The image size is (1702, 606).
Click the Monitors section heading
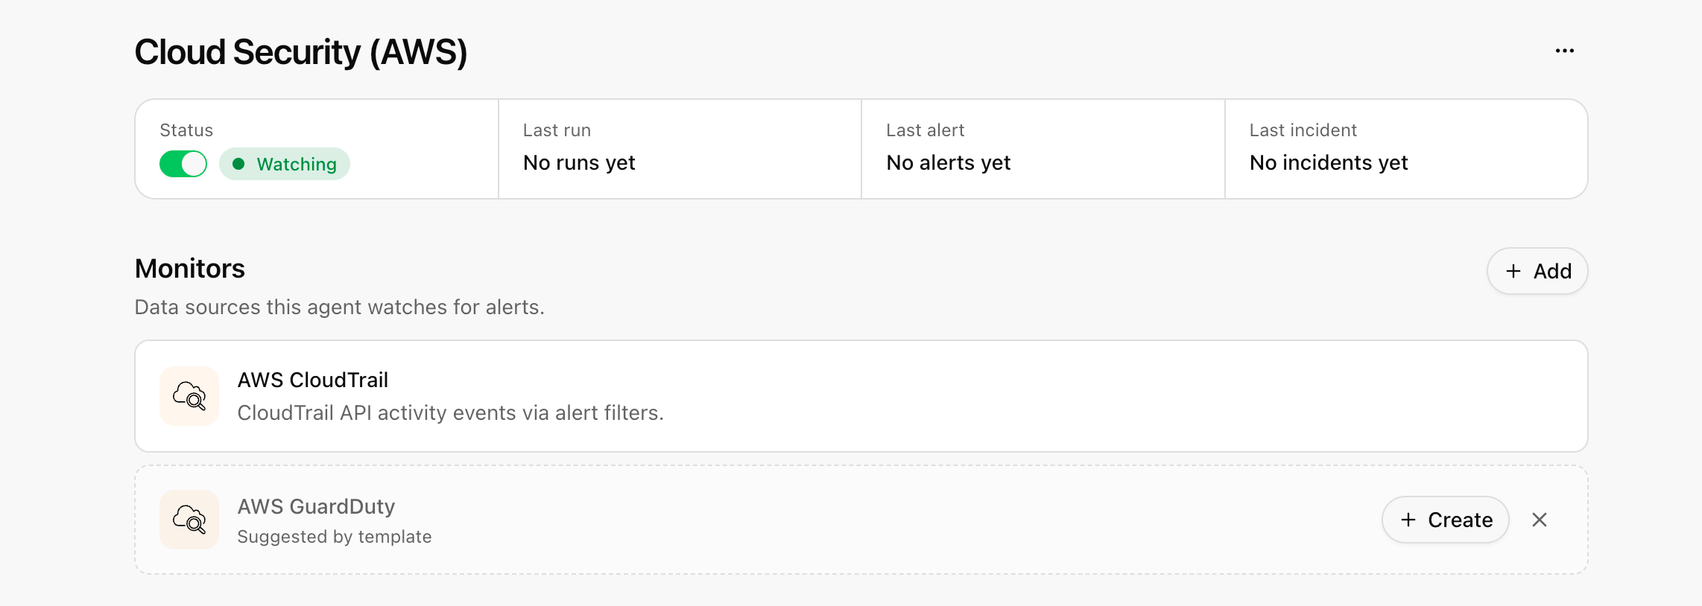tap(190, 269)
